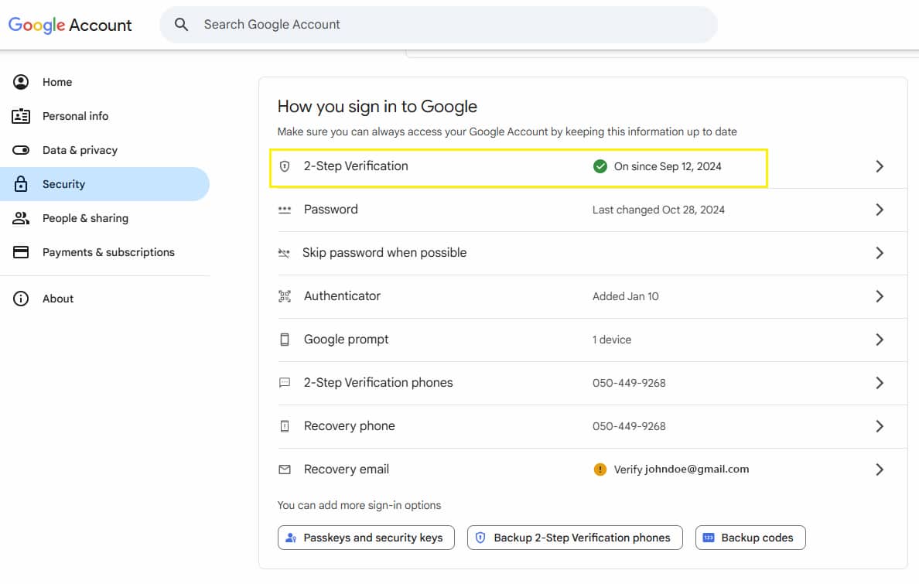Click the About info icon

[21, 299]
